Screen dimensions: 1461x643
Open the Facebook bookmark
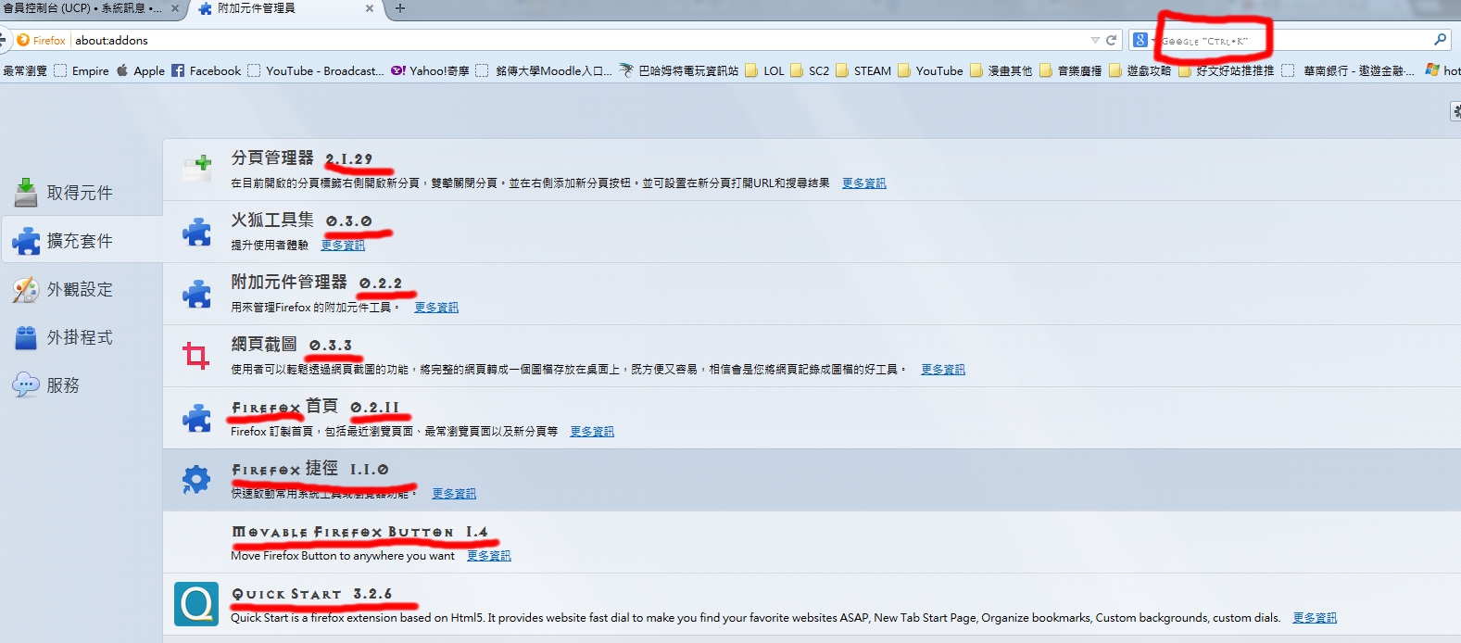pos(206,70)
